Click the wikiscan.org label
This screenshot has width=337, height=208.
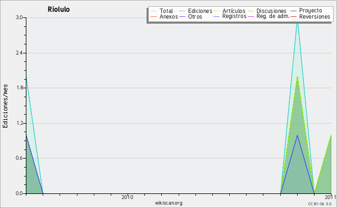168,203
